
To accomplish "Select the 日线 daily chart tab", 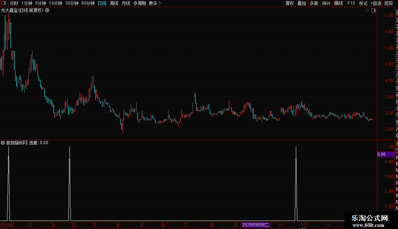I will coord(102,3).
